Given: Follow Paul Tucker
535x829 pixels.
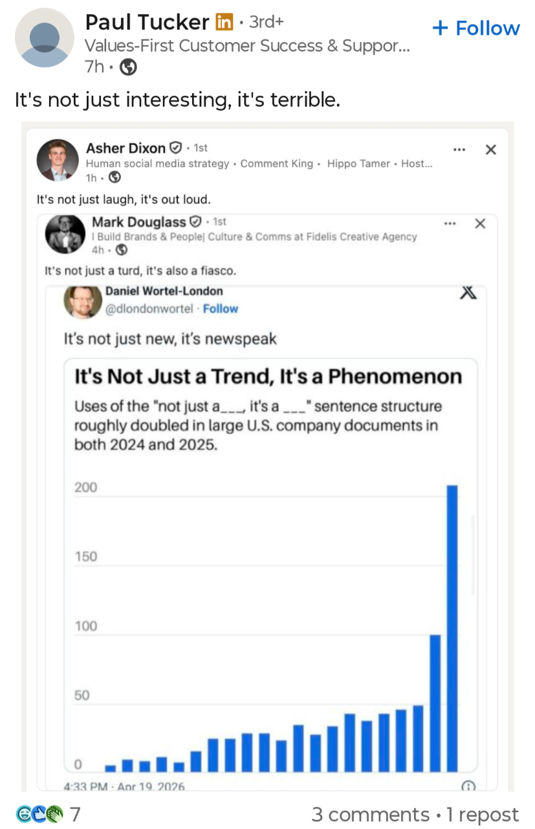Looking at the screenshot, I should click(475, 28).
